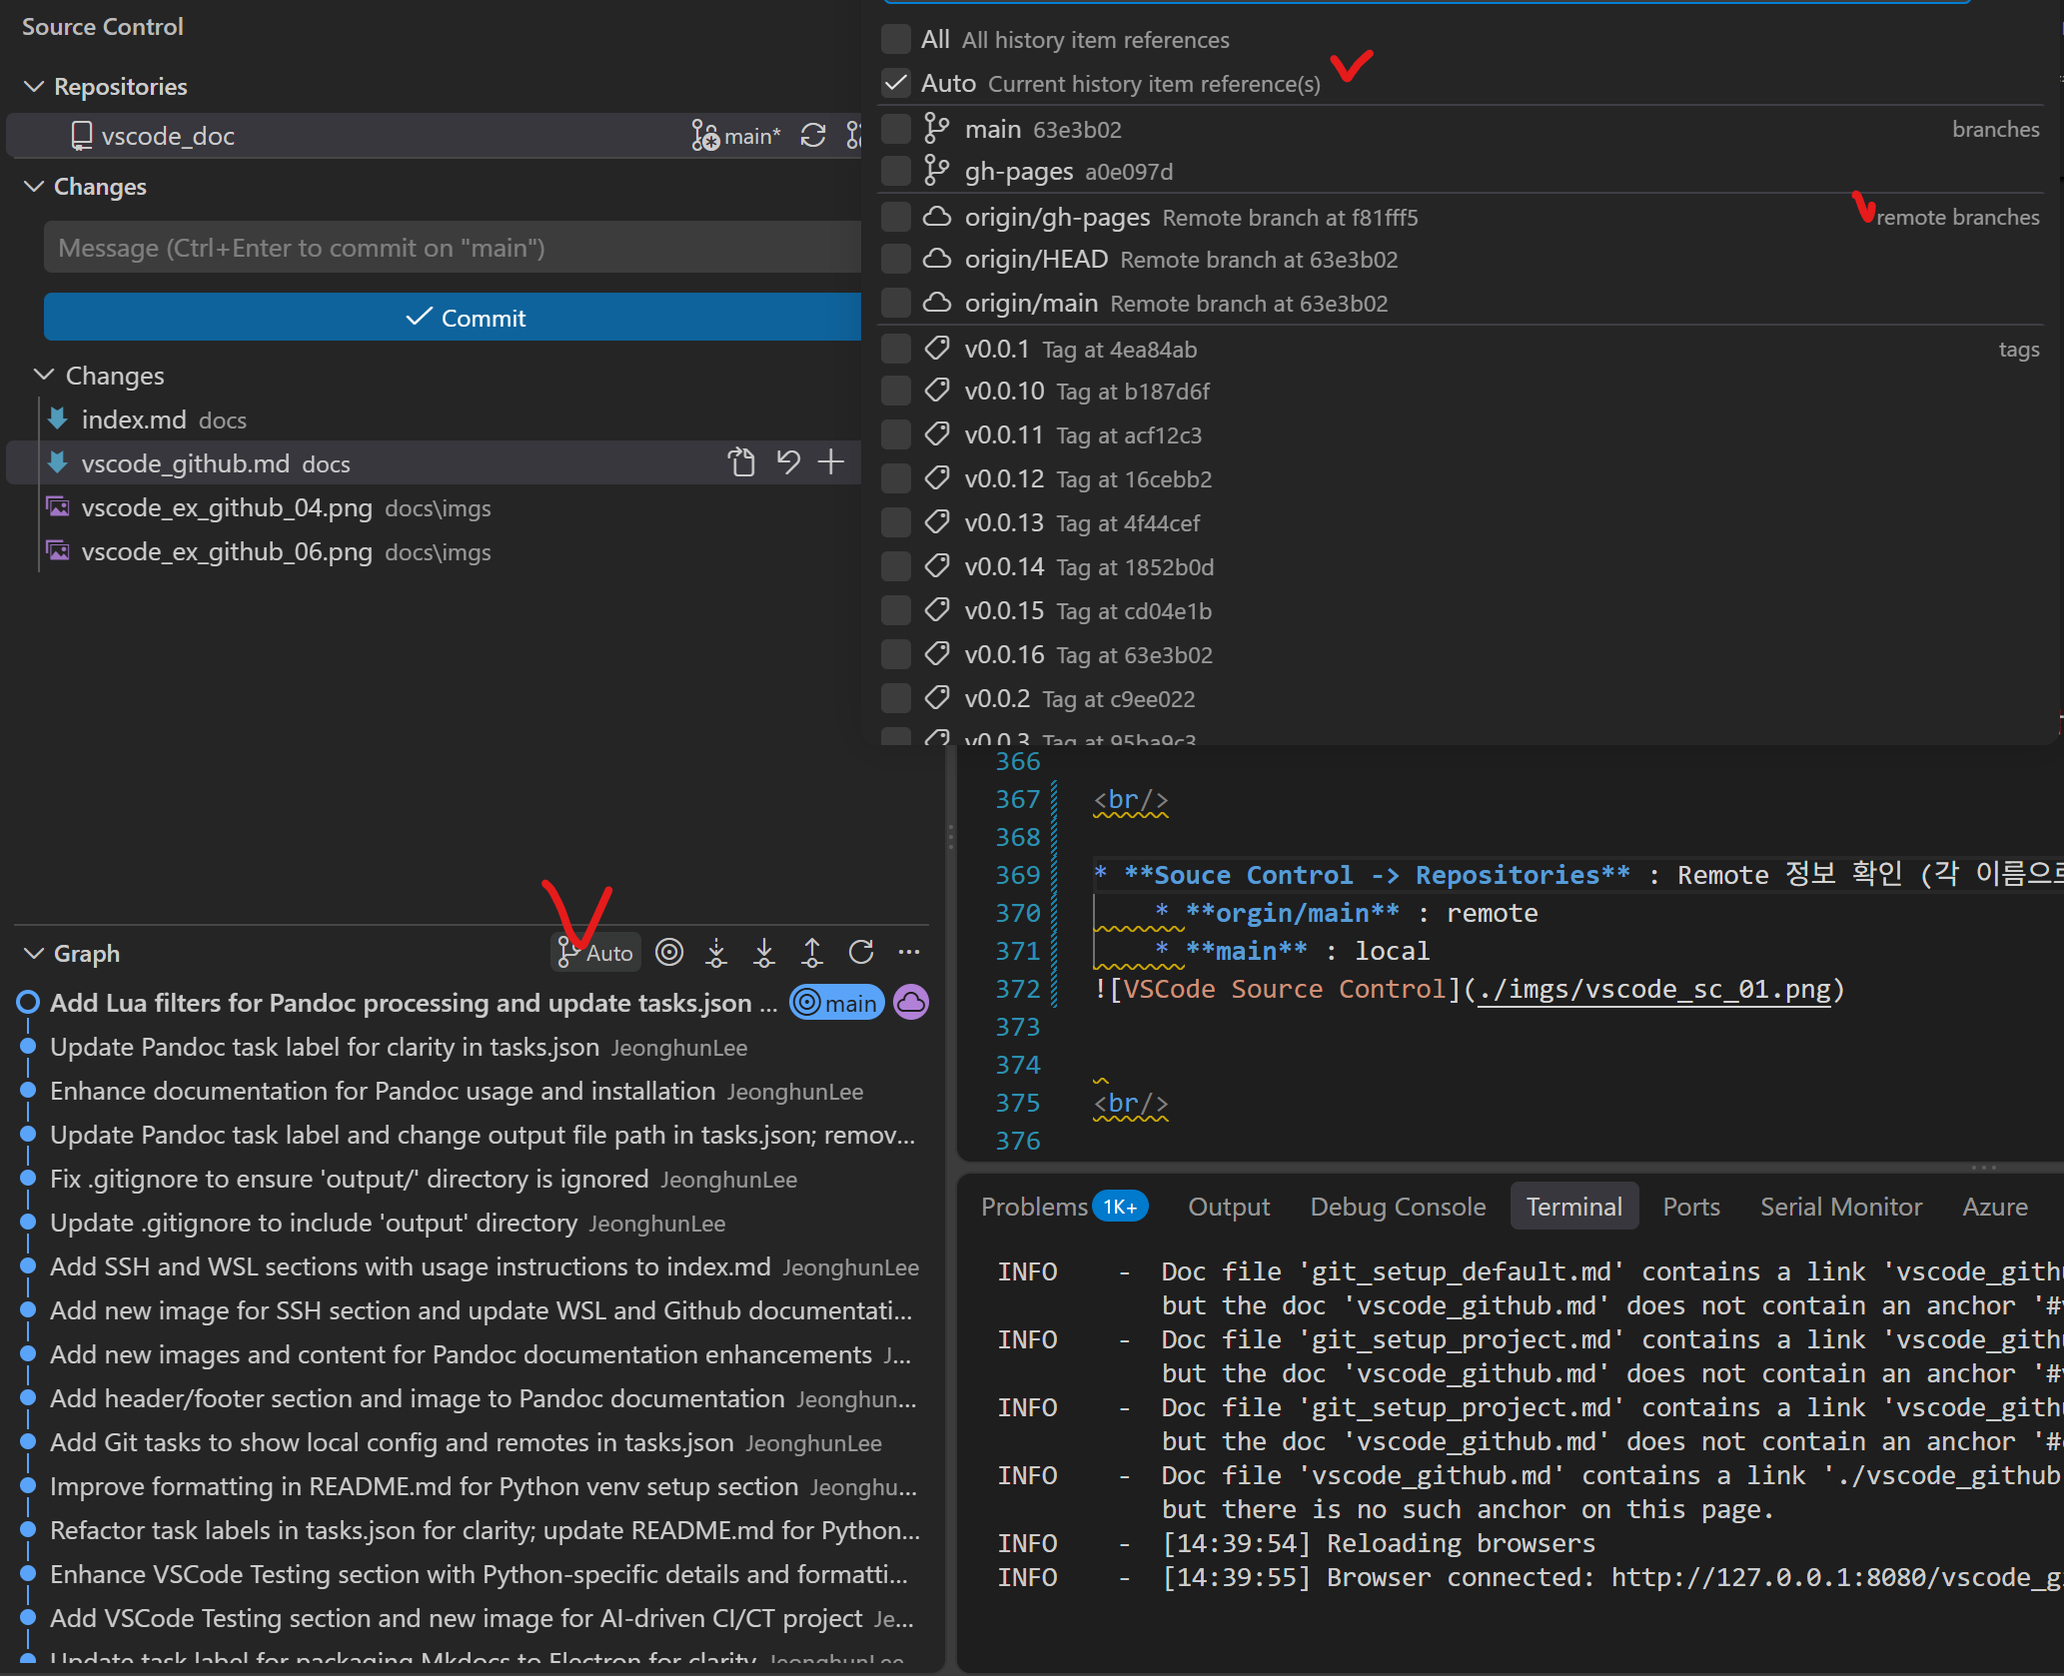This screenshot has width=2064, height=1676.
Task: Collapse the nested Changes file group
Action: coord(44,376)
